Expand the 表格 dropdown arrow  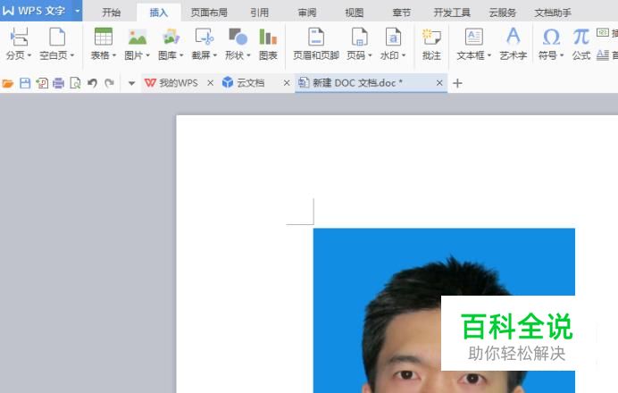tap(114, 55)
